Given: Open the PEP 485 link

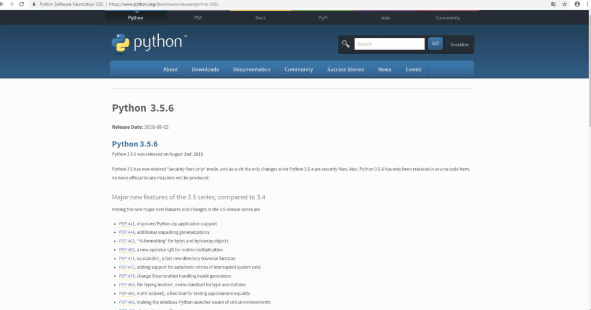Looking at the screenshot, I should click(x=126, y=293).
